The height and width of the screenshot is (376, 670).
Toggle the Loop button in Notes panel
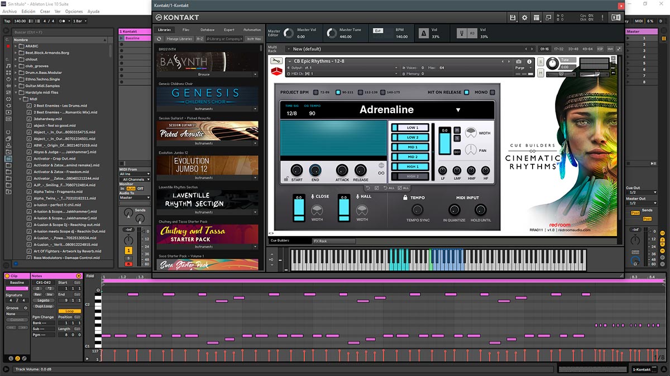pos(69,311)
